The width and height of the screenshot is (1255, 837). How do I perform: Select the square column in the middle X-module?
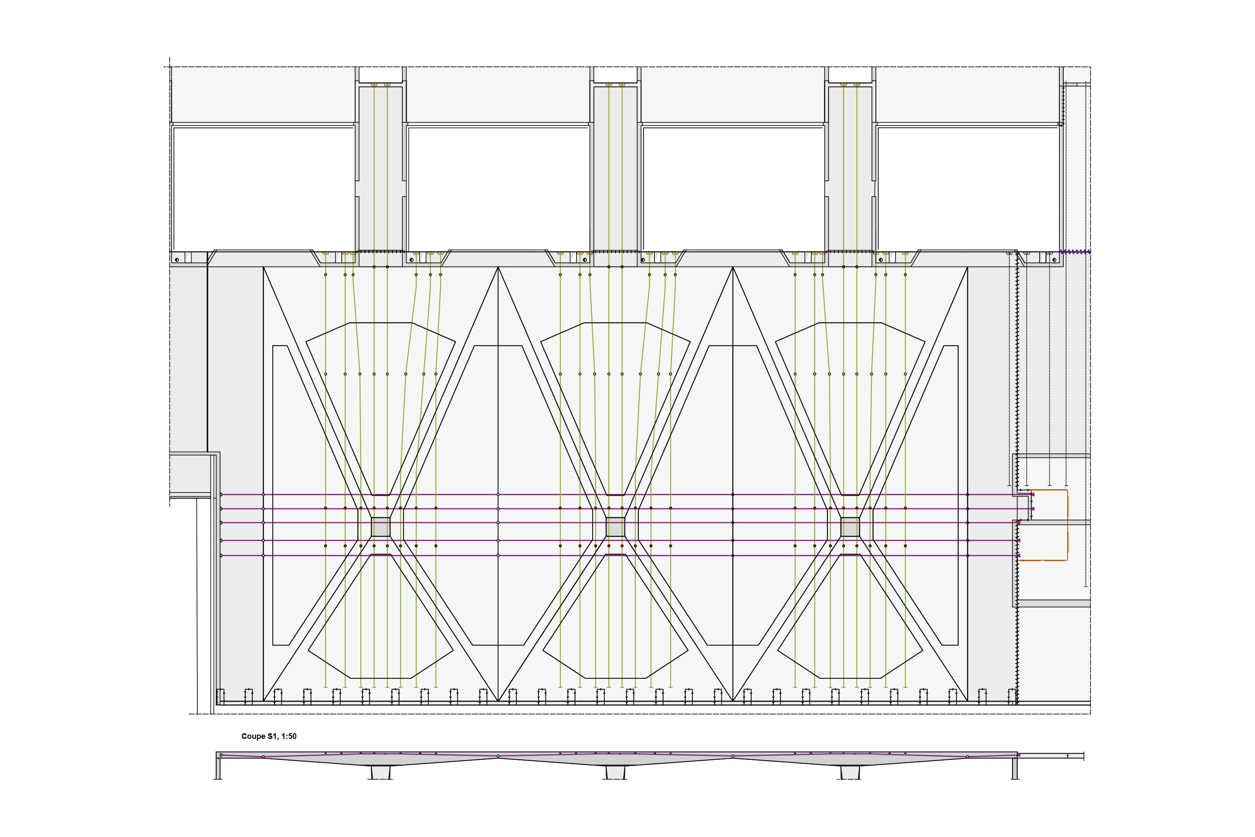click(615, 527)
